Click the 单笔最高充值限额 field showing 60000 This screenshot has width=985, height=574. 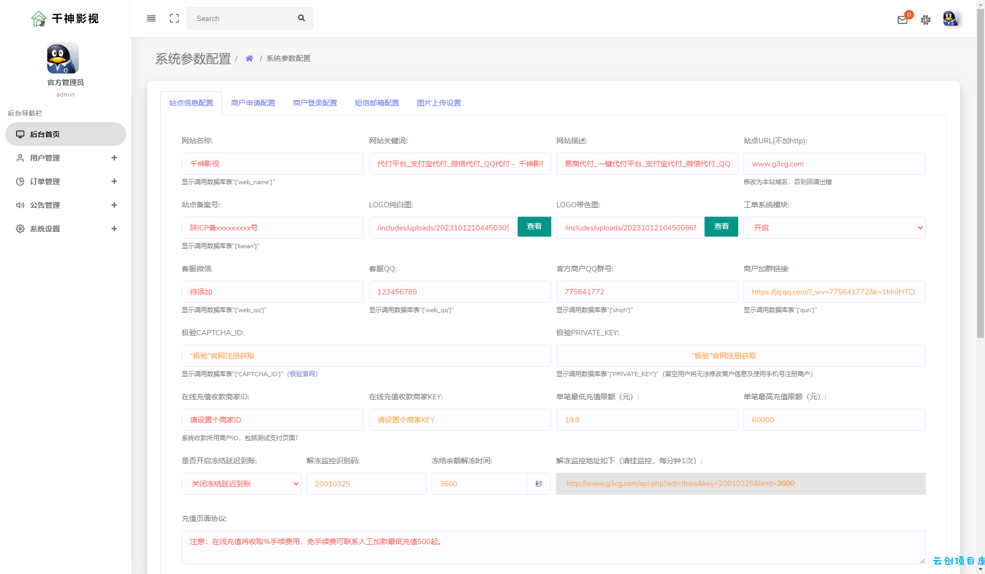pyautogui.click(x=834, y=420)
